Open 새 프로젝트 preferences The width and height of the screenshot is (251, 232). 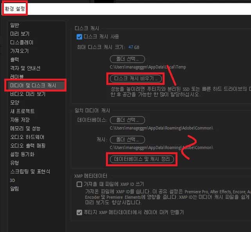point(22,111)
